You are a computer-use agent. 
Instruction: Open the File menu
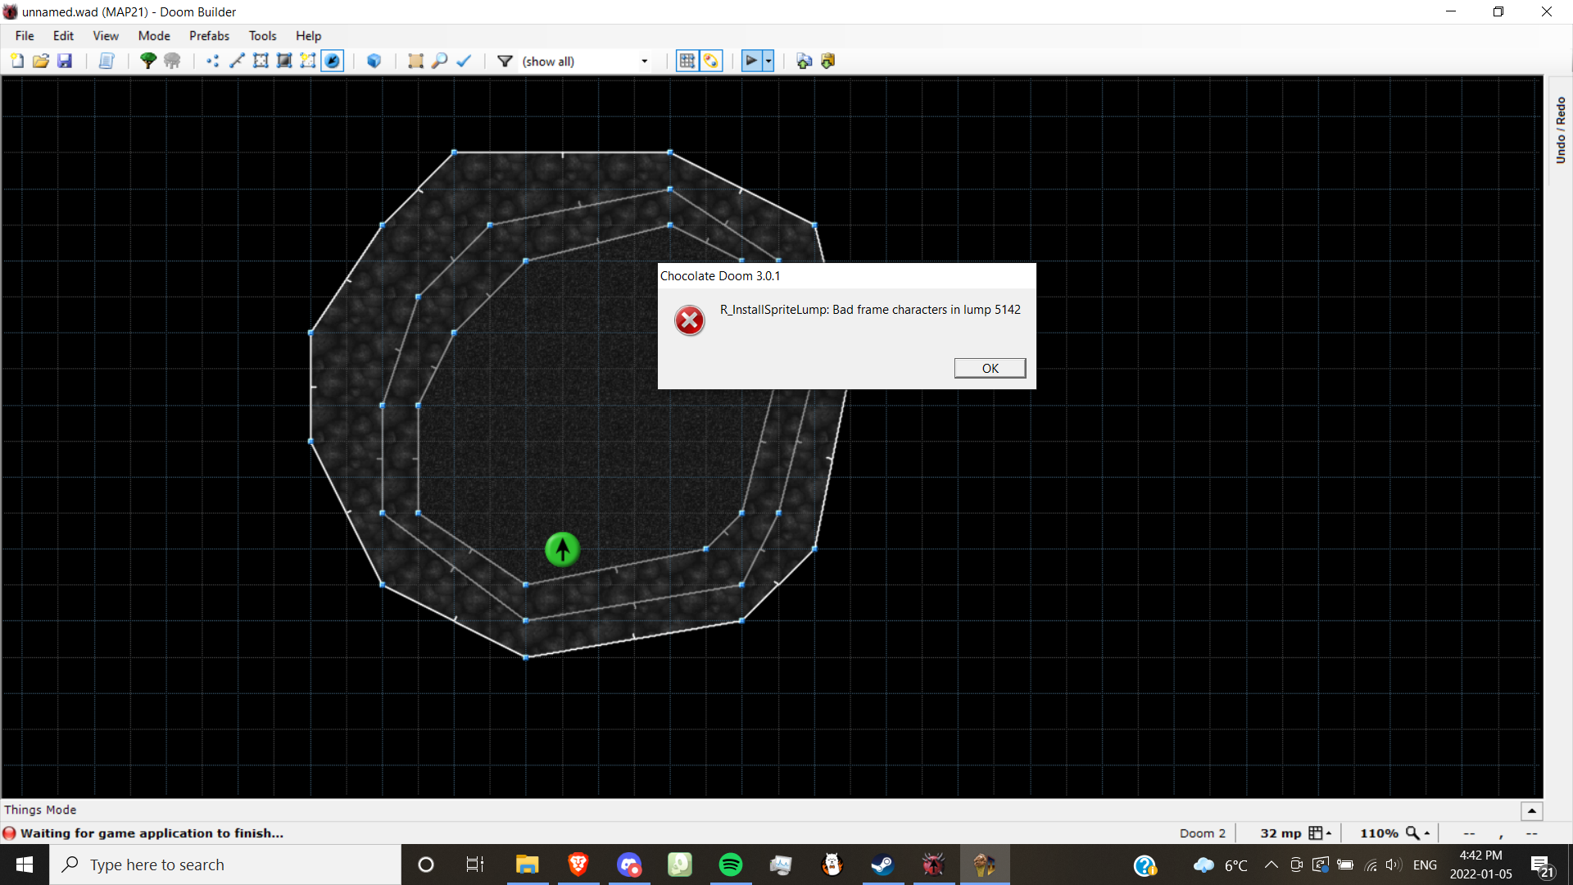click(x=25, y=35)
